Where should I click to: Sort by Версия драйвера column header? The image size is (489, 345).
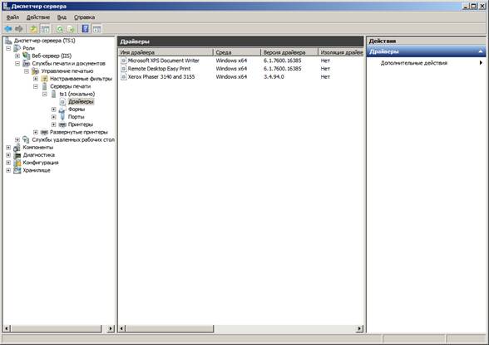pyautogui.click(x=289, y=52)
